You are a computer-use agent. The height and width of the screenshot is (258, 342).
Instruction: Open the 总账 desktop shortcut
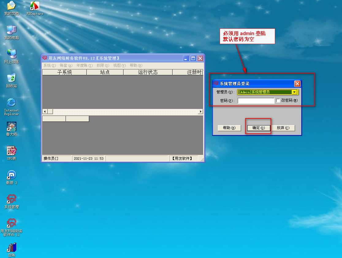tap(11, 248)
